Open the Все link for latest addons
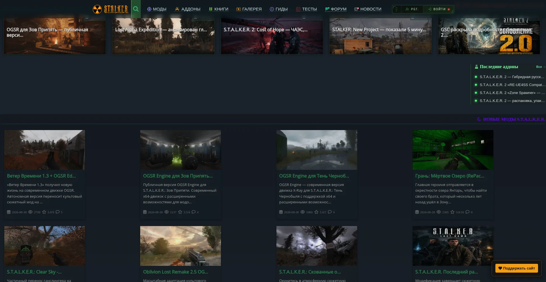The image size is (546, 282). point(540,67)
